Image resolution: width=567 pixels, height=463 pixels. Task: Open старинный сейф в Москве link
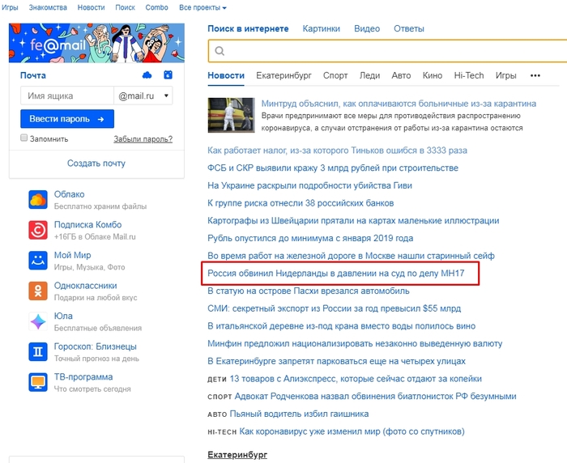[x=351, y=256]
